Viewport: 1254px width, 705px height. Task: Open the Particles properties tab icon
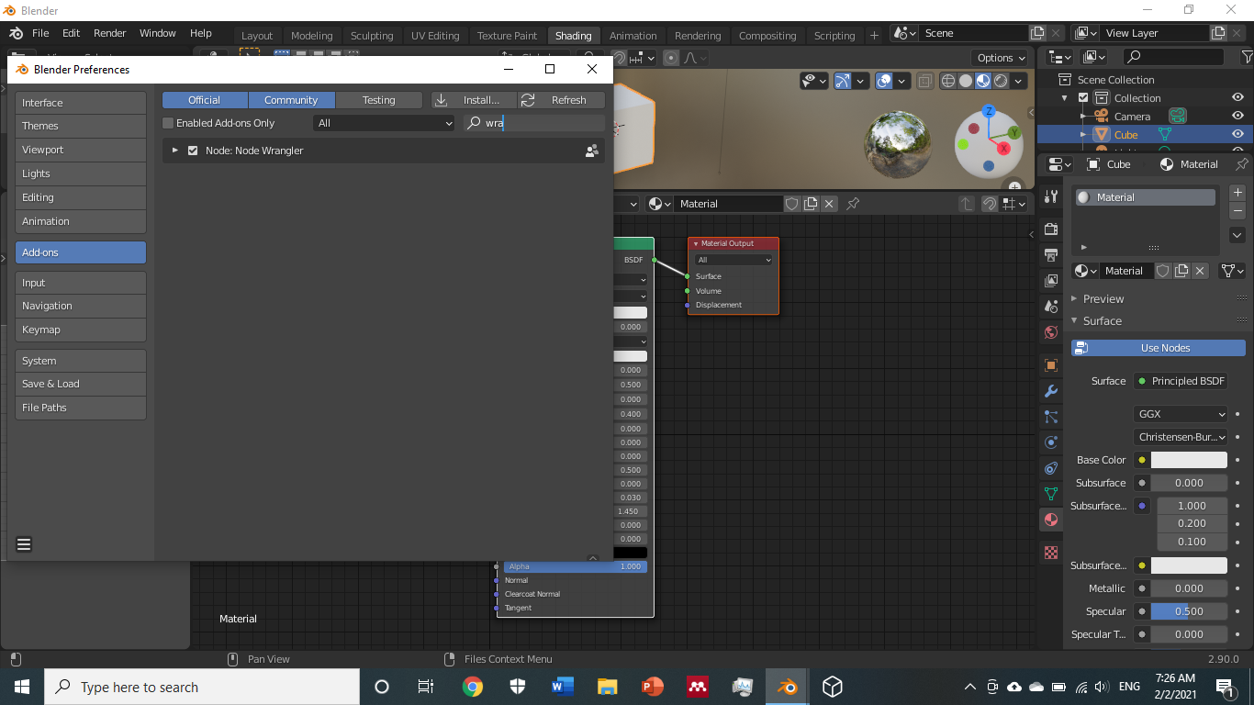(x=1051, y=416)
